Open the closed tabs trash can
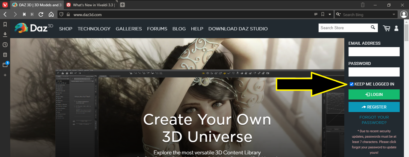Viewport: 409px width, 157px height. pyautogui.click(x=363, y=5)
